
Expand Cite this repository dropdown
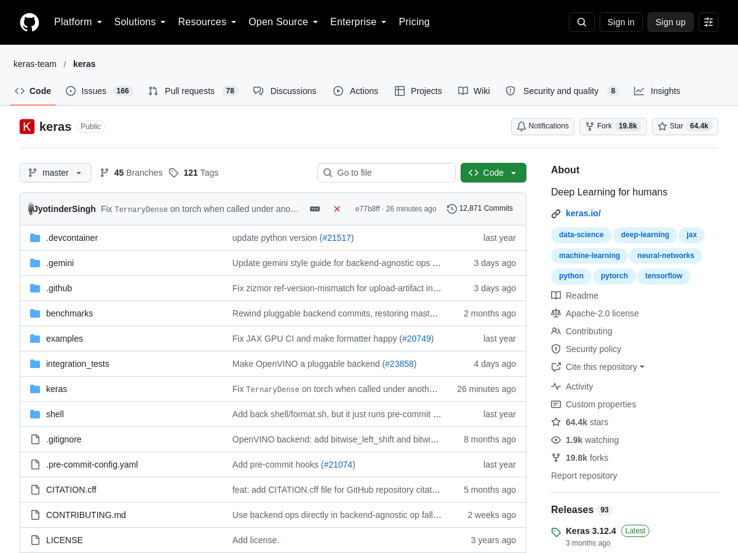click(598, 367)
